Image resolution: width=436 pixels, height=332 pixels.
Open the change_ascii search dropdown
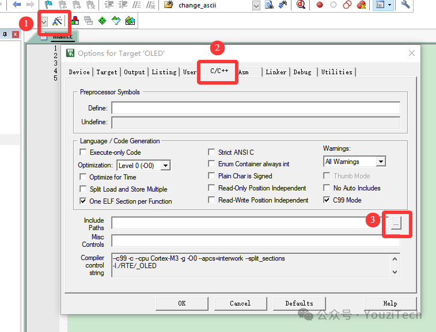click(x=256, y=5)
